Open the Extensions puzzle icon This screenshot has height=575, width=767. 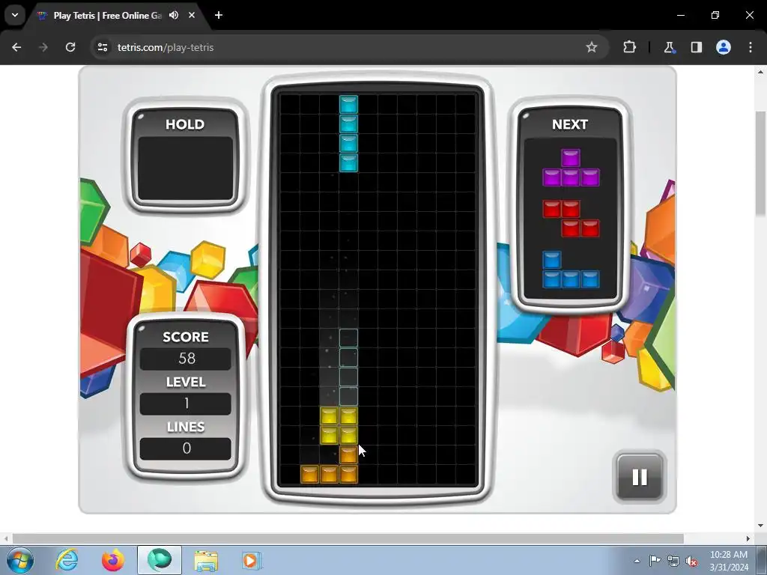[x=629, y=47]
